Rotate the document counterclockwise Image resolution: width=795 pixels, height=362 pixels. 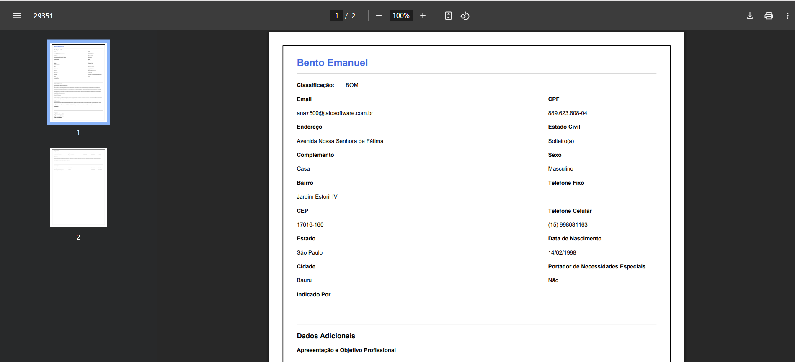click(x=465, y=16)
